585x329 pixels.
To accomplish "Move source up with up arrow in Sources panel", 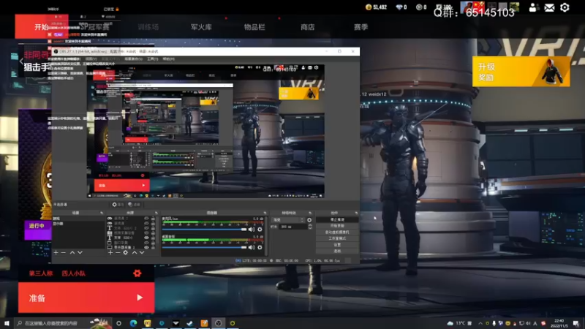I will click(x=135, y=252).
